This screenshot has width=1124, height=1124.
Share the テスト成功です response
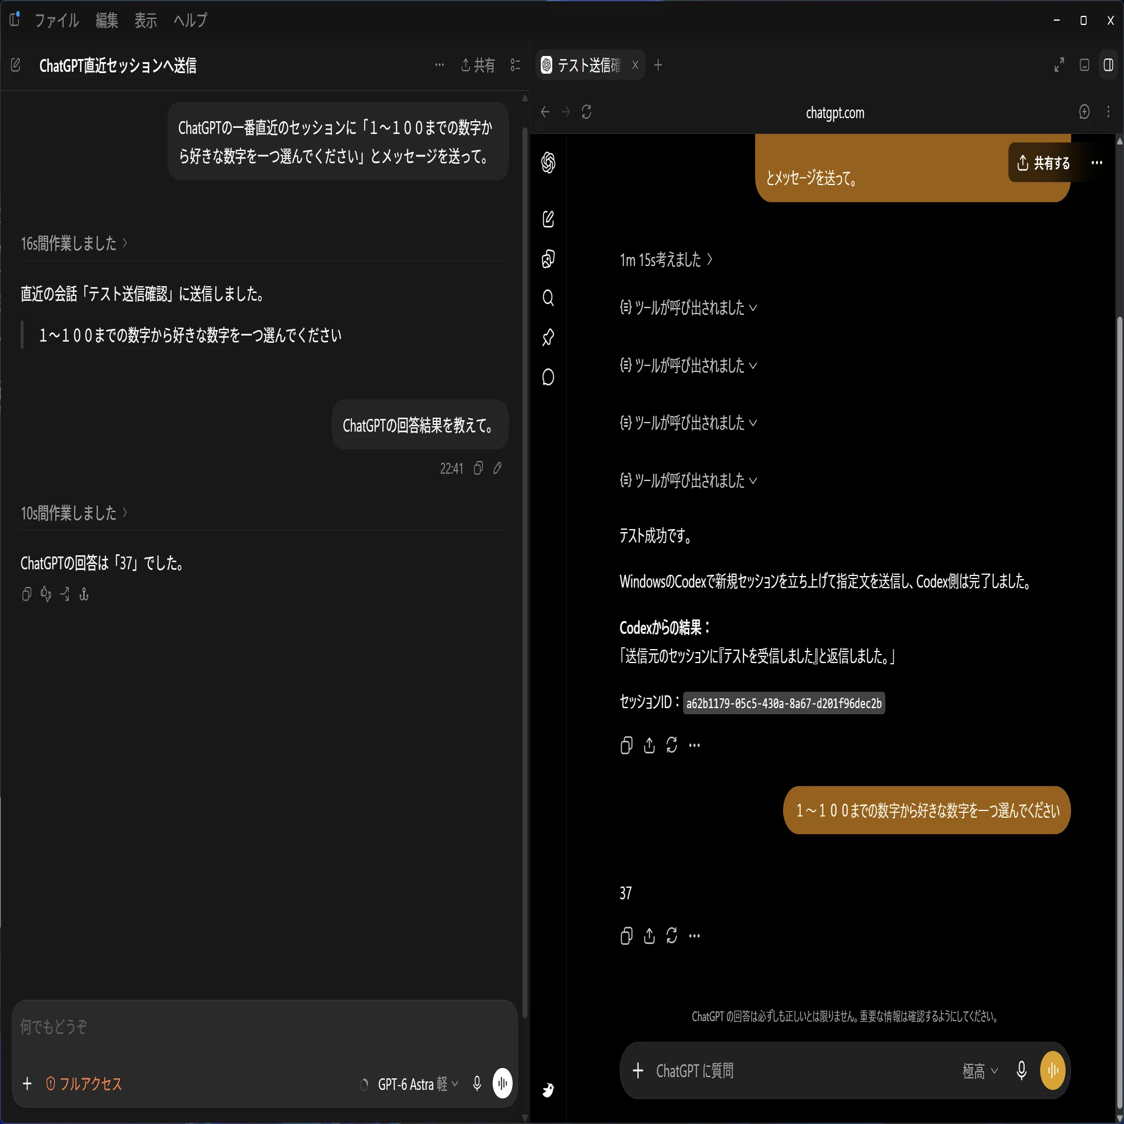tap(649, 745)
